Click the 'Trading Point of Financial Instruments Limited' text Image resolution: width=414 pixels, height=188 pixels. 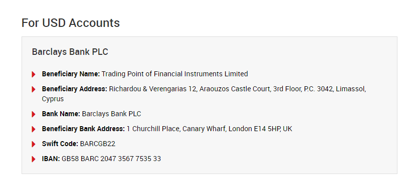coord(175,74)
